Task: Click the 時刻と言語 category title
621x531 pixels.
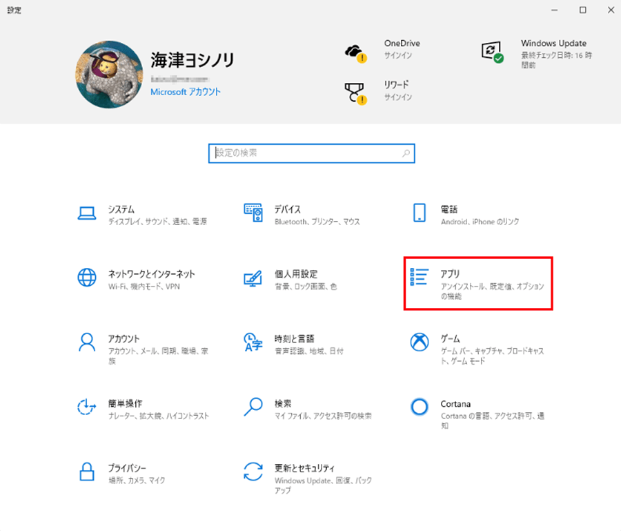Action: click(x=294, y=339)
